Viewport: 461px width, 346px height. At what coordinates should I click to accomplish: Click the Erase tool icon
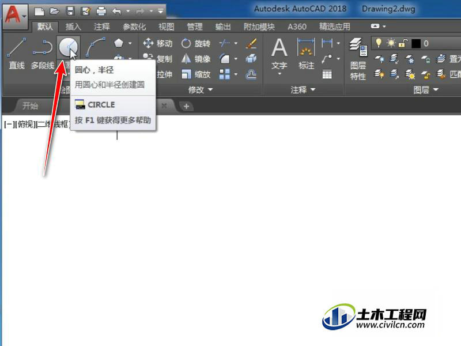[251, 43]
